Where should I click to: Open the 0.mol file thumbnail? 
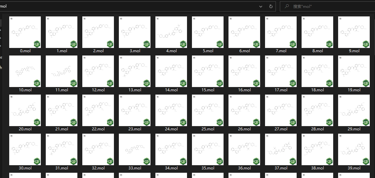pyautogui.click(x=25, y=32)
